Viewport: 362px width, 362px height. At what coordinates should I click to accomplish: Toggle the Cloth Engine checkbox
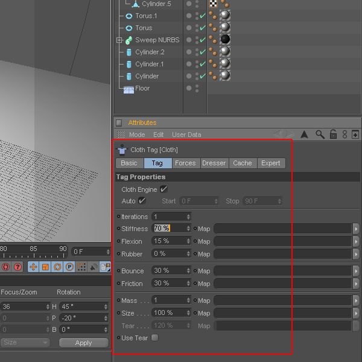164,189
